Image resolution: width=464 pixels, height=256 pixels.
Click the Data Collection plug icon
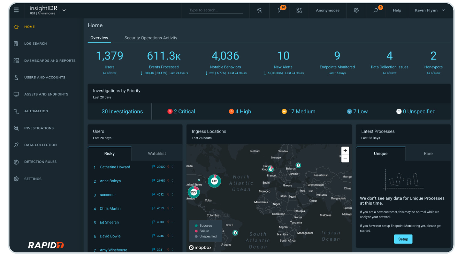pyautogui.click(x=16, y=145)
